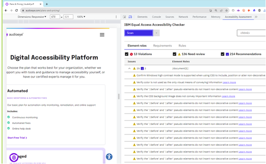Click the <html> element input field
The image size is (266, 164).
tap(251, 33)
